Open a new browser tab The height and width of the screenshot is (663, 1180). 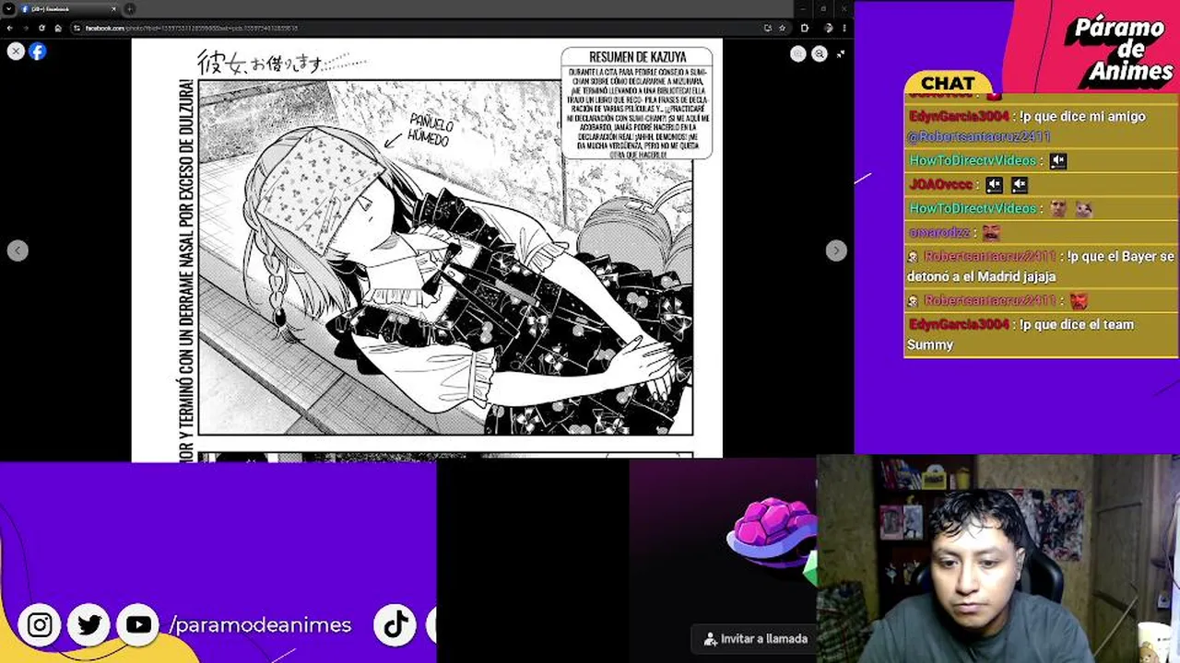tap(130, 9)
